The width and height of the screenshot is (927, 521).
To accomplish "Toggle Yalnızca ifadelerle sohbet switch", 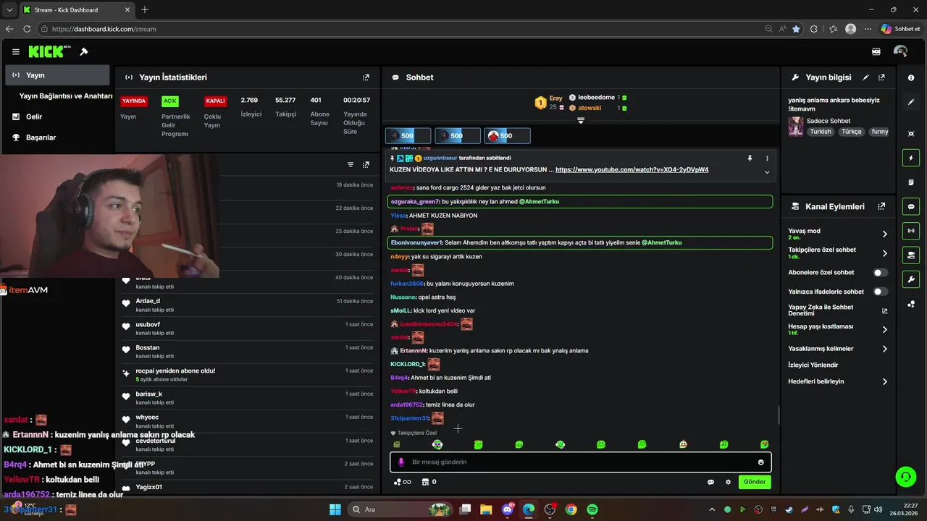I will [x=881, y=292].
